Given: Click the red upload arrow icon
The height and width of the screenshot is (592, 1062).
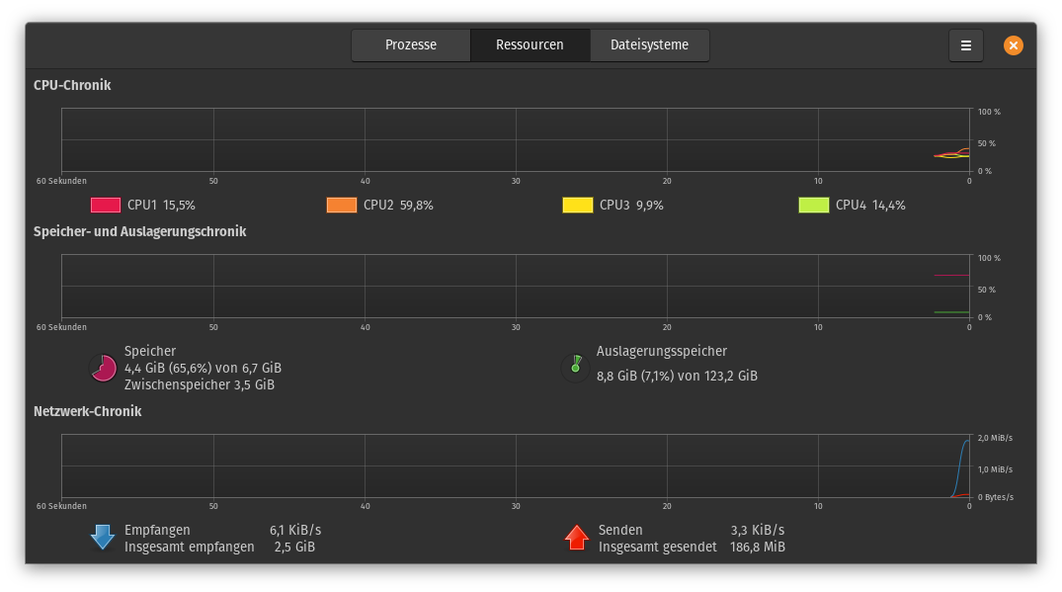Looking at the screenshot, I should tap(576, 537).
